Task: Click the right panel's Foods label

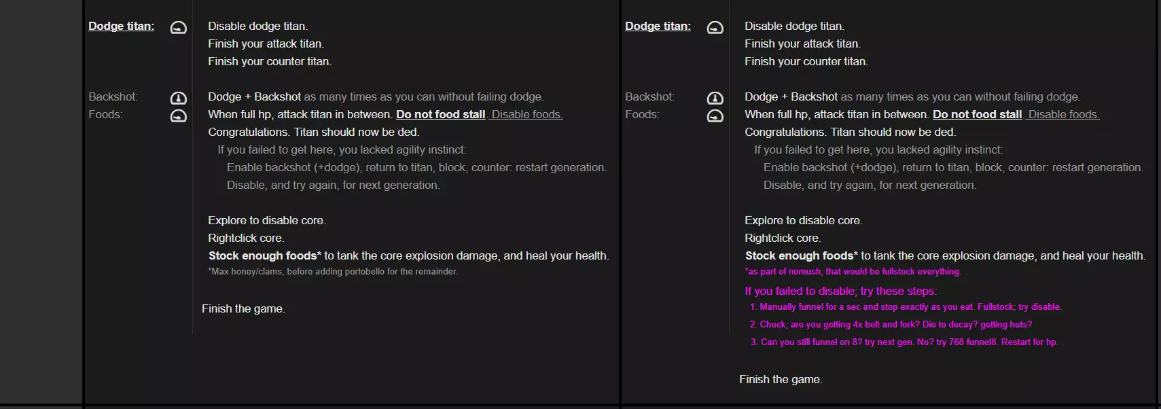Action: (642, 114)
